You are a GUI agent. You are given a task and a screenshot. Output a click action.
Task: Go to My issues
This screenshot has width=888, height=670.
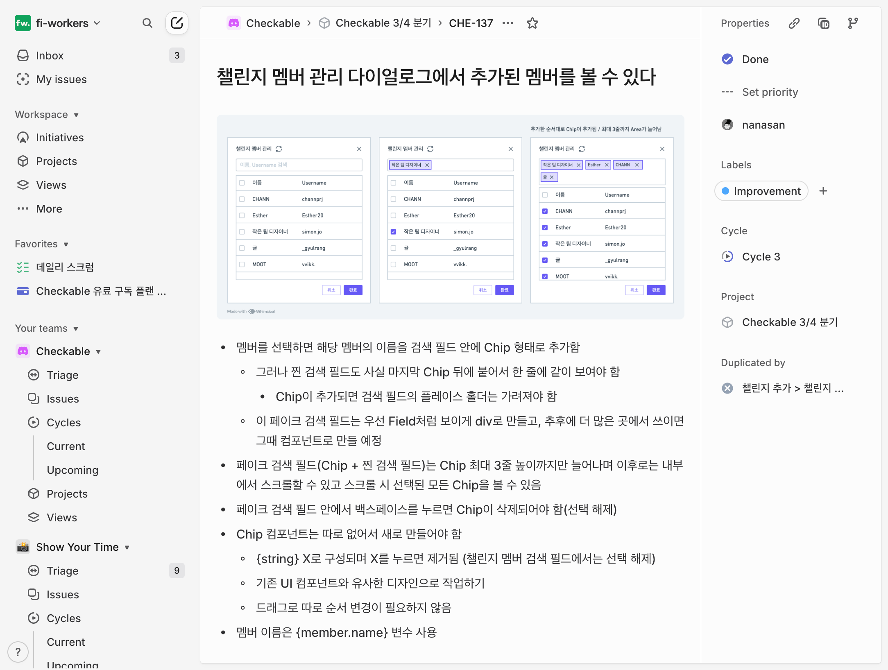[61, 79]
